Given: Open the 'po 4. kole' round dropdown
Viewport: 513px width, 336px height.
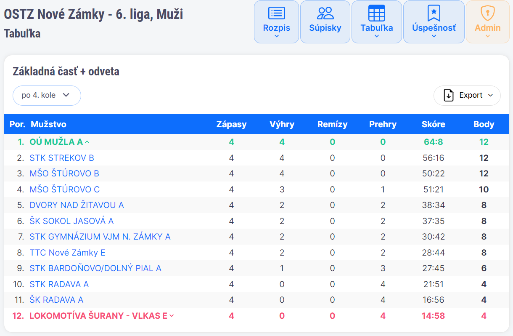Looking at the screenshot, I should (x=47, y=96).
